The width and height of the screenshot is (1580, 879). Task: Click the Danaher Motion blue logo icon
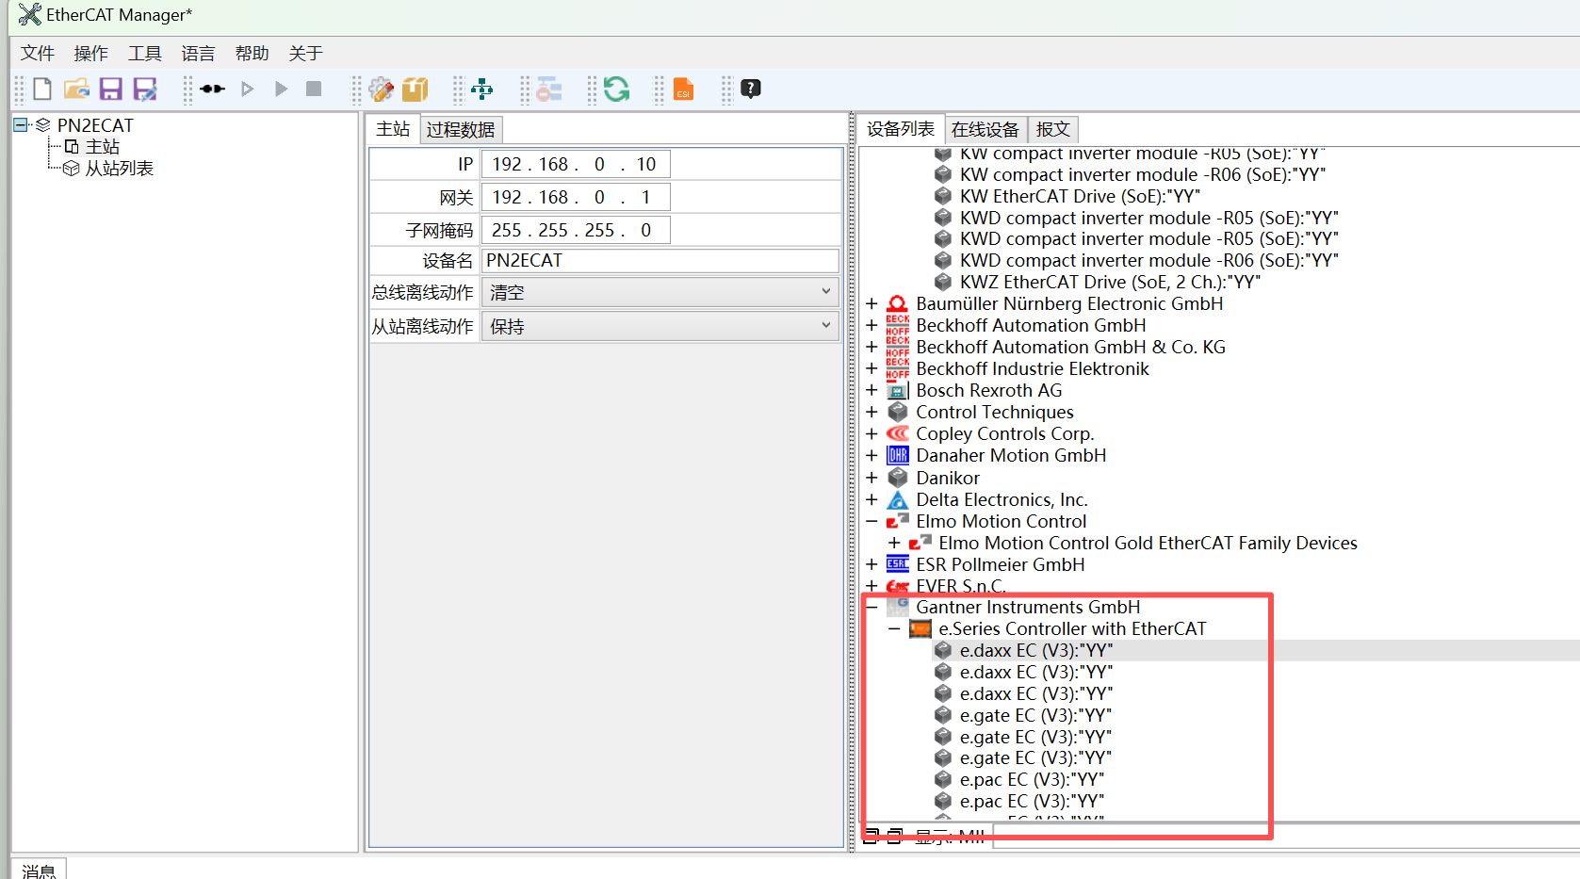pos(897,455)
